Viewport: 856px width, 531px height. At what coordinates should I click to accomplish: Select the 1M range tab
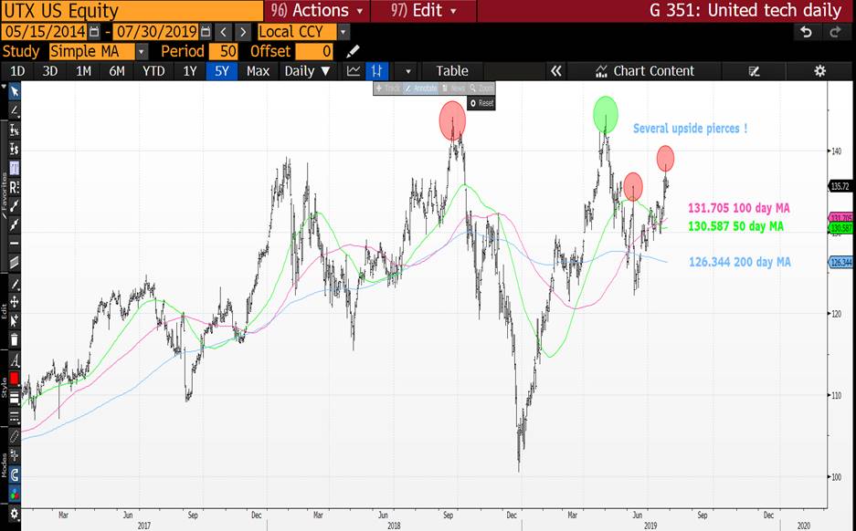[83, 71]
